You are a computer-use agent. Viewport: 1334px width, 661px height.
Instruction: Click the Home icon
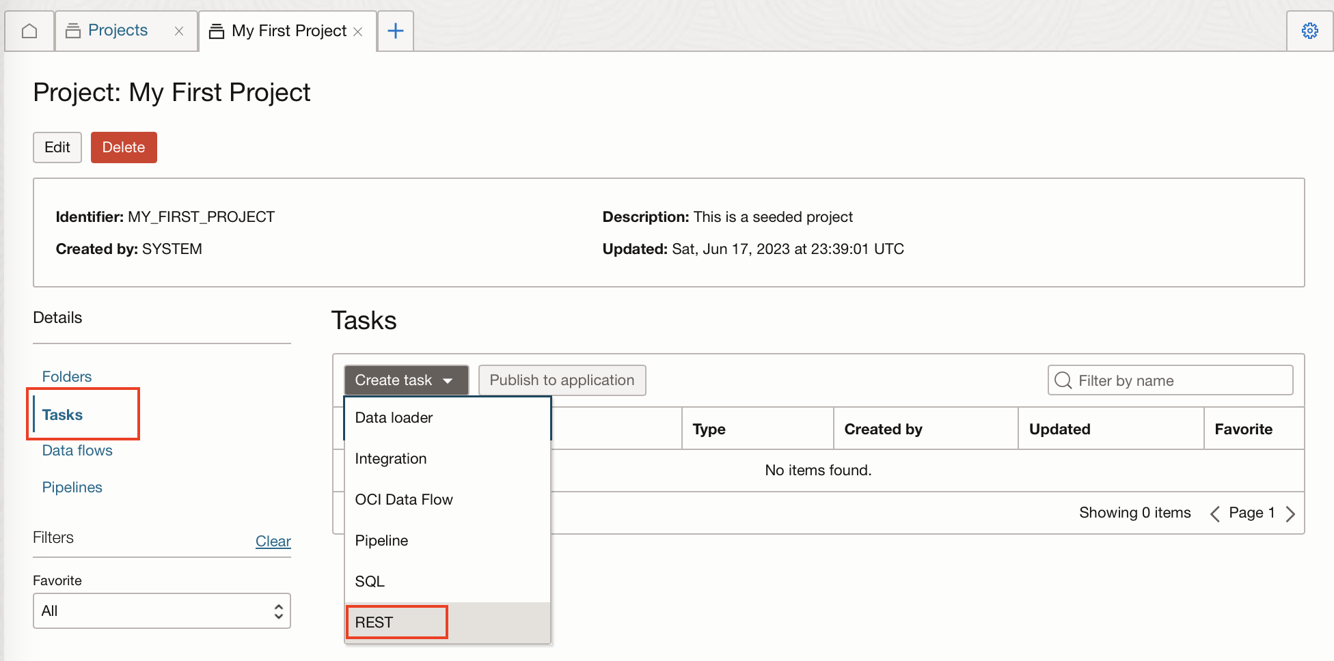29,30
